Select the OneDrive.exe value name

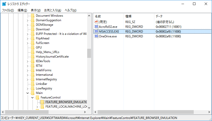coord(108,36)
